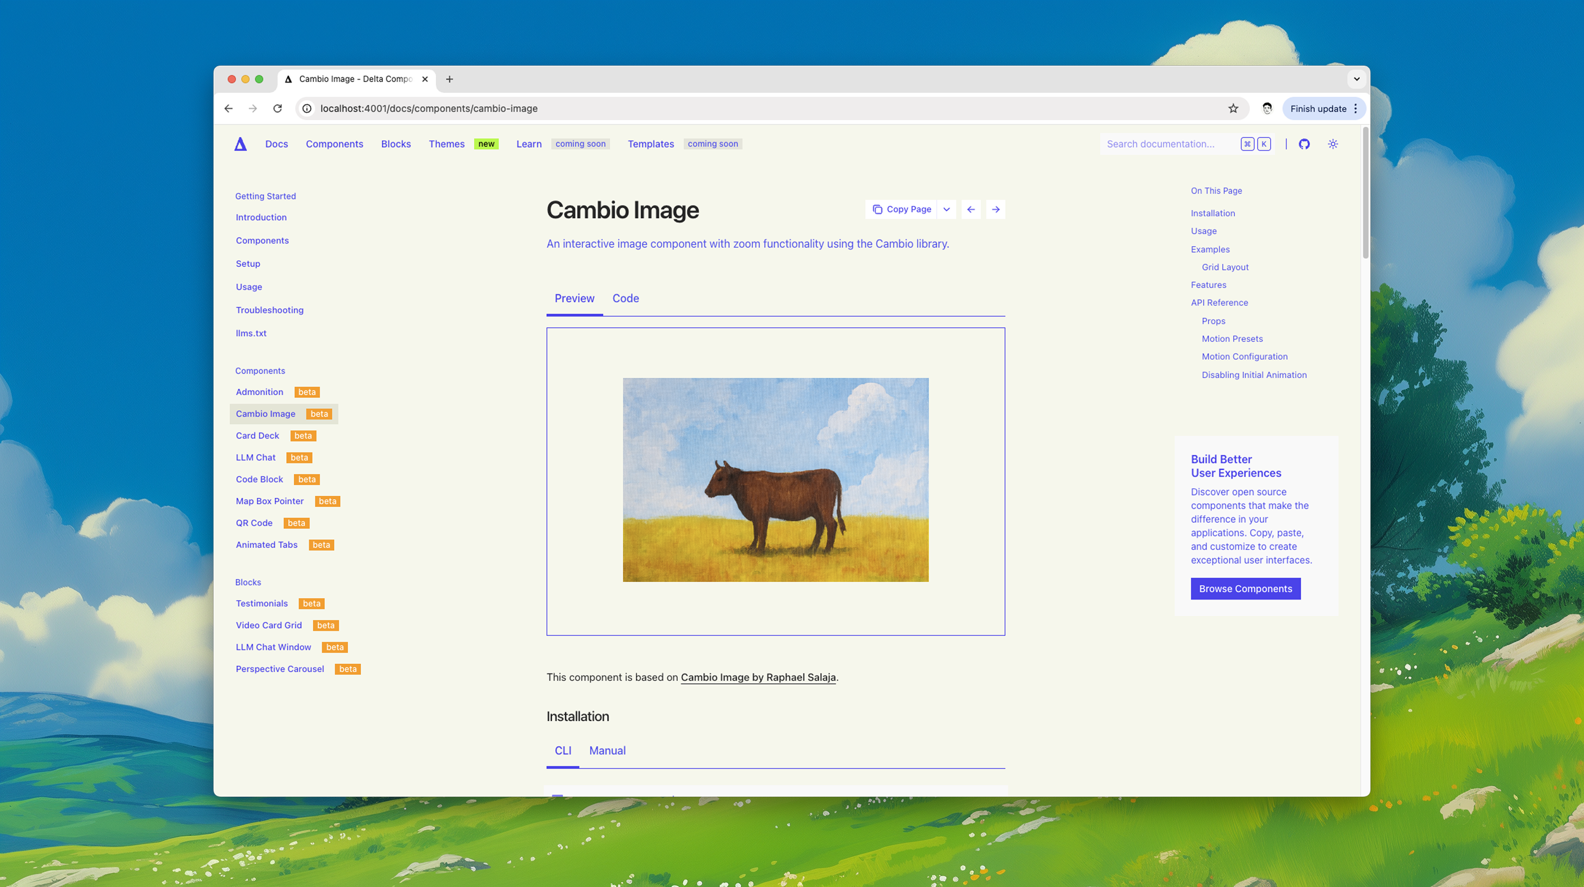Jump to Examples in On This Page
The image size is (1584, 887).
(x=1210, y=249)
